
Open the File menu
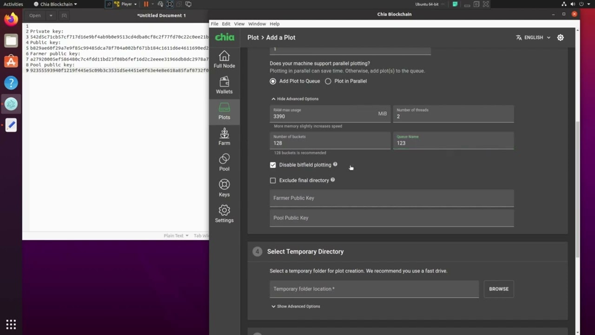coord(214,24)
